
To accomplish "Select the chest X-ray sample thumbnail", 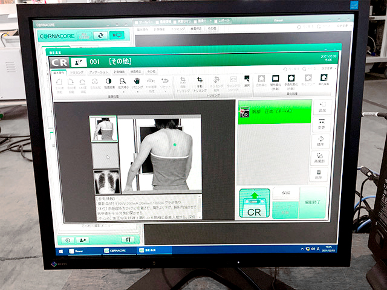I will (107, 182).
